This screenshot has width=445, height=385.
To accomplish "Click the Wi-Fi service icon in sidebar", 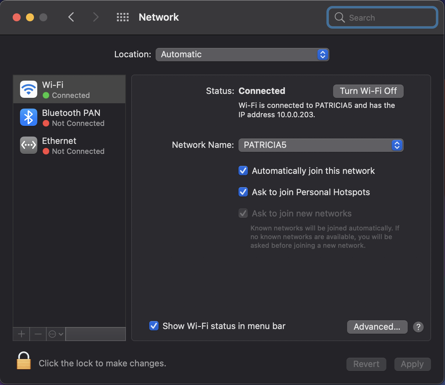I will [x=29, y=89].
